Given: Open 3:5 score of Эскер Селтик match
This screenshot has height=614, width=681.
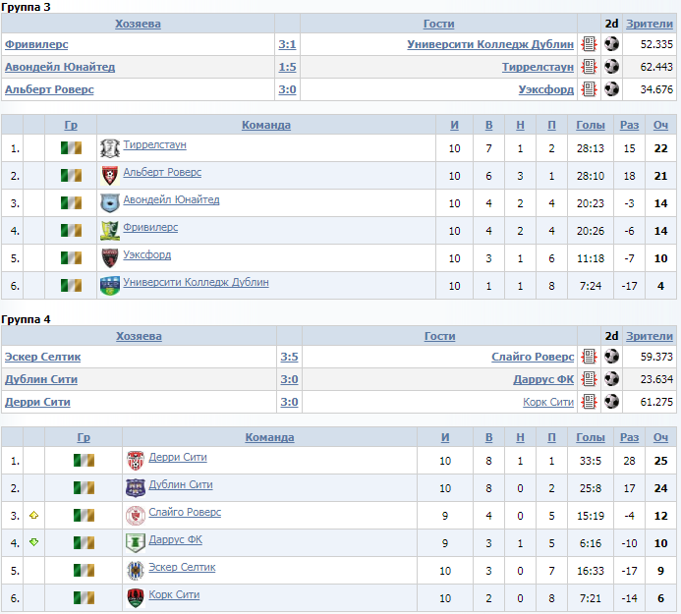Looking at the screenshot, I should [x=289, y=357].
